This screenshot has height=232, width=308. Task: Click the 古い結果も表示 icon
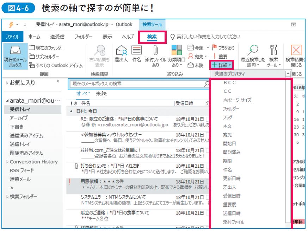(100, 50)
